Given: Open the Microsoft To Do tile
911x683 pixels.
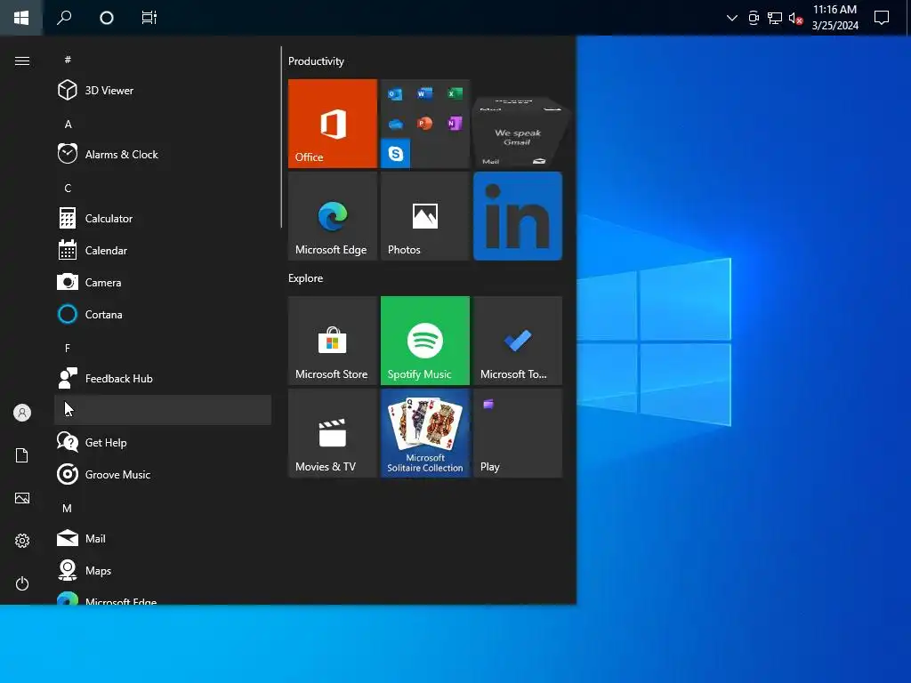Looking at the screenshot, I should (518, 341).
